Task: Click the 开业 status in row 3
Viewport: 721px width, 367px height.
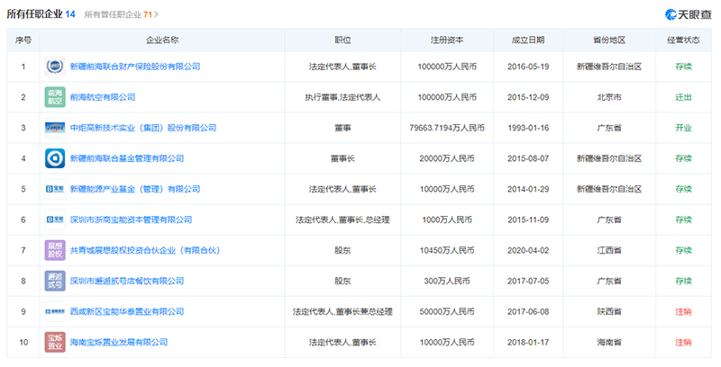Action: [683, 128]
